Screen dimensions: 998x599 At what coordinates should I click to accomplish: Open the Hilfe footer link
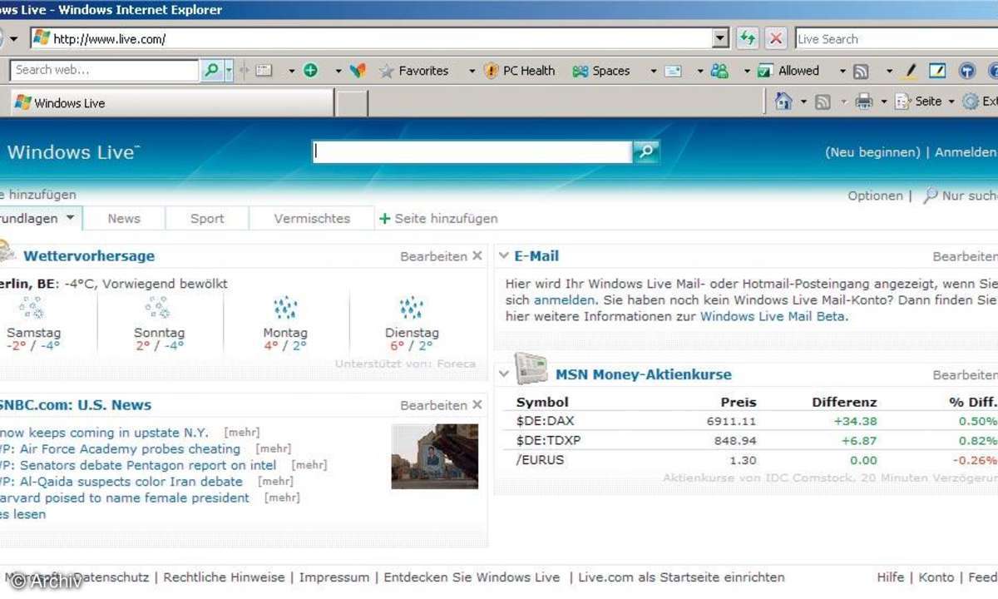(890, 577)
